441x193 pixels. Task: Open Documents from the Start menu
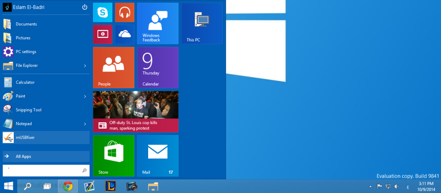pyautogui.click(x=46, y=24)
